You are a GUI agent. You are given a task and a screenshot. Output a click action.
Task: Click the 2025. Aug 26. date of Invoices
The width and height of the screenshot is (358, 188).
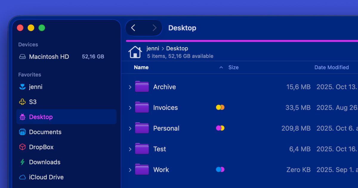pos(337,108)
